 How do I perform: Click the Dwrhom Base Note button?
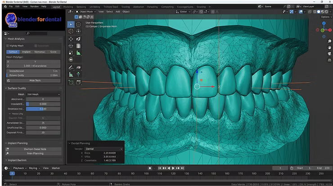36,149
